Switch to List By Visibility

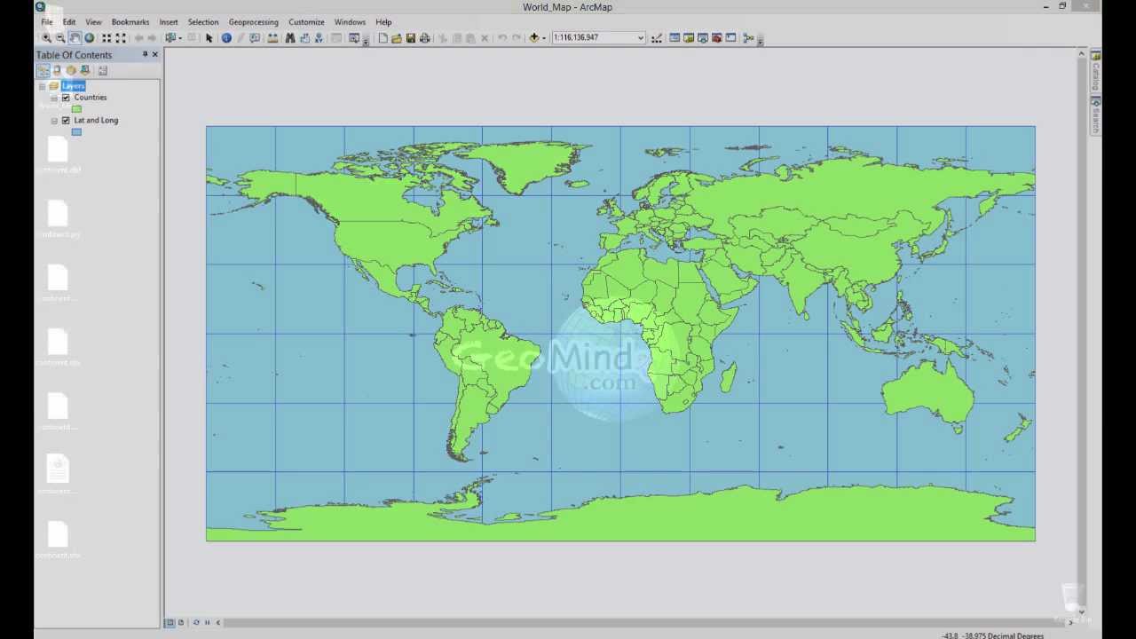(x=71, y=70)
